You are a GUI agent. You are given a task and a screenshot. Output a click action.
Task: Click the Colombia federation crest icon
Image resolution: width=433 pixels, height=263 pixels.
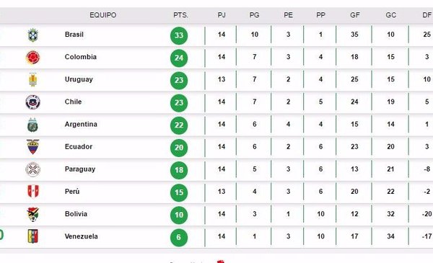pyautogui.click(x=33, y=58)
